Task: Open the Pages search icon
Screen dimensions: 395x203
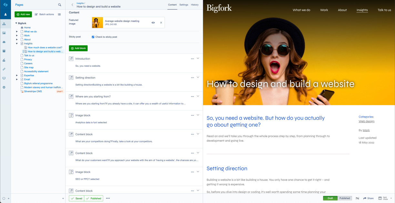Action: point(59,5)
